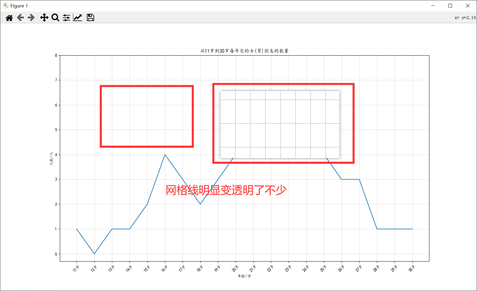Click the y-axis label 人数/人

click(x=51, y=158)
